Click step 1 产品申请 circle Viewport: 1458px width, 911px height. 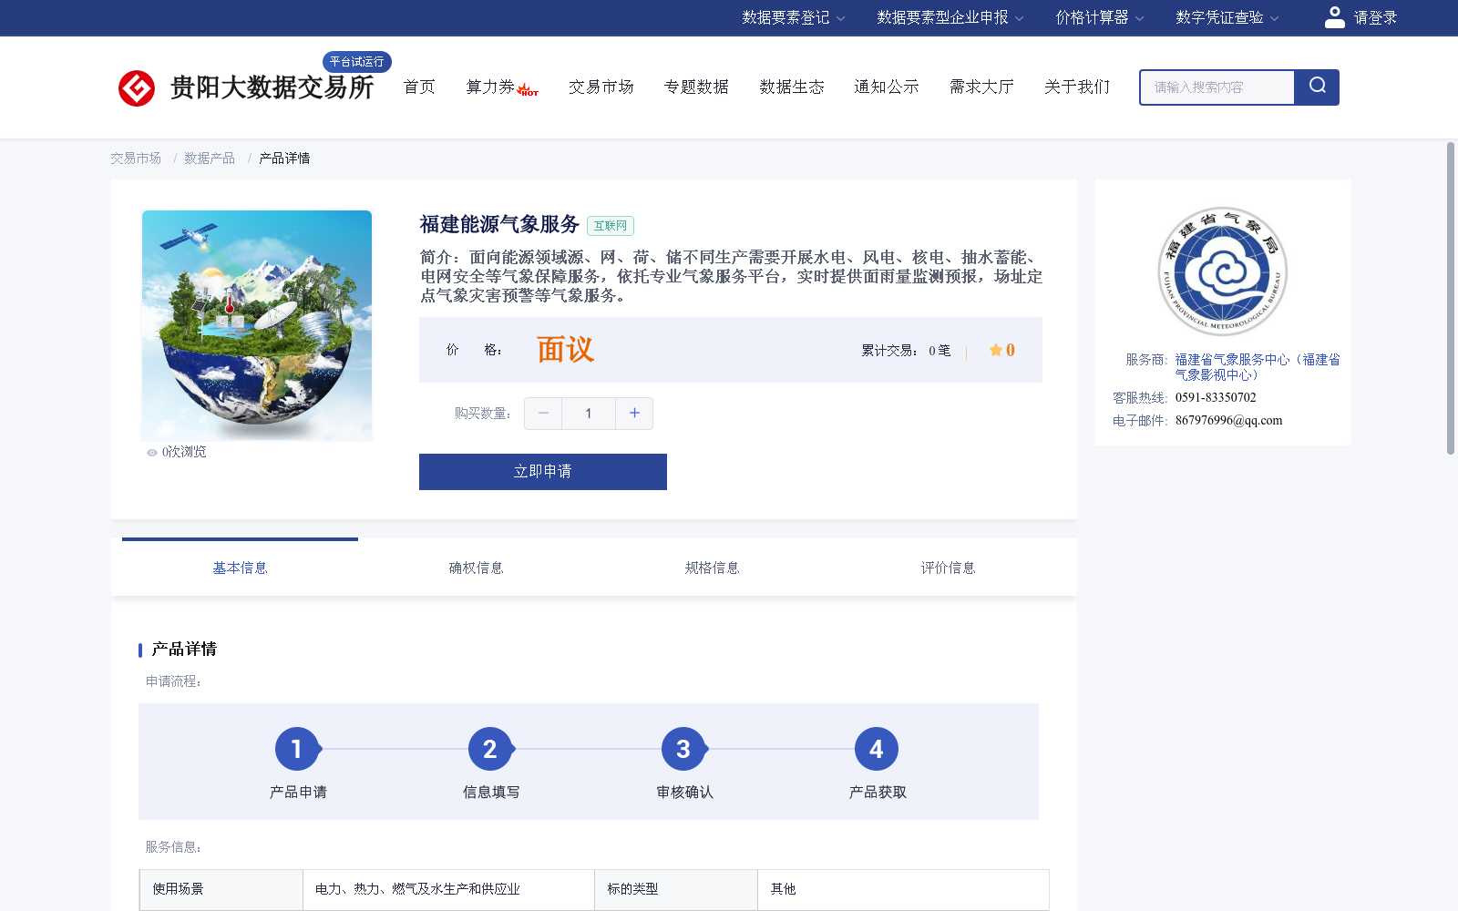click(x=297, y=749)
